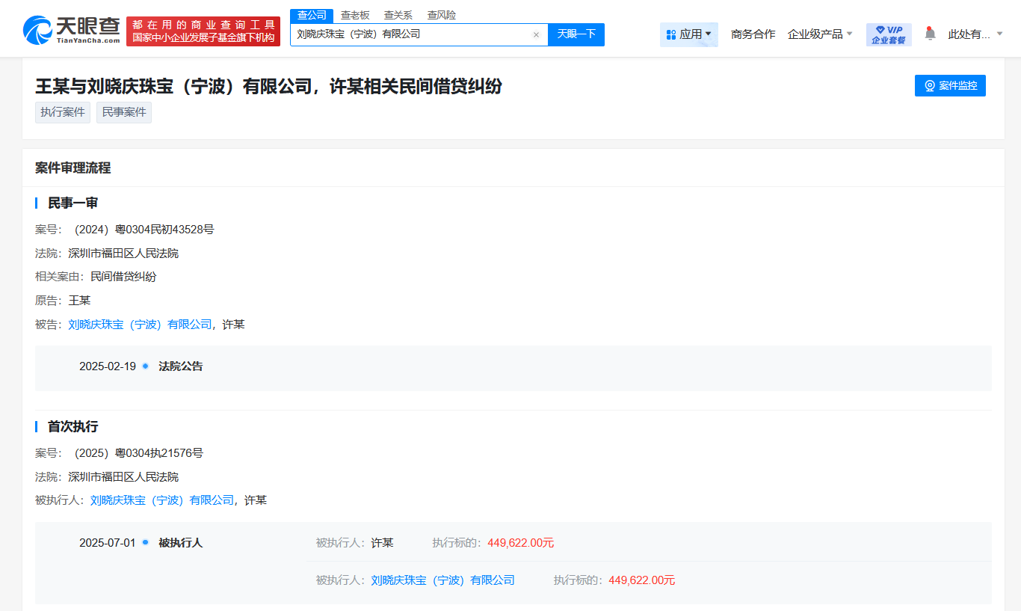The height and width of the screenshot is (611, 1021).
Task: Select the 查风险 search tab
Action: (x=441, y=15)
